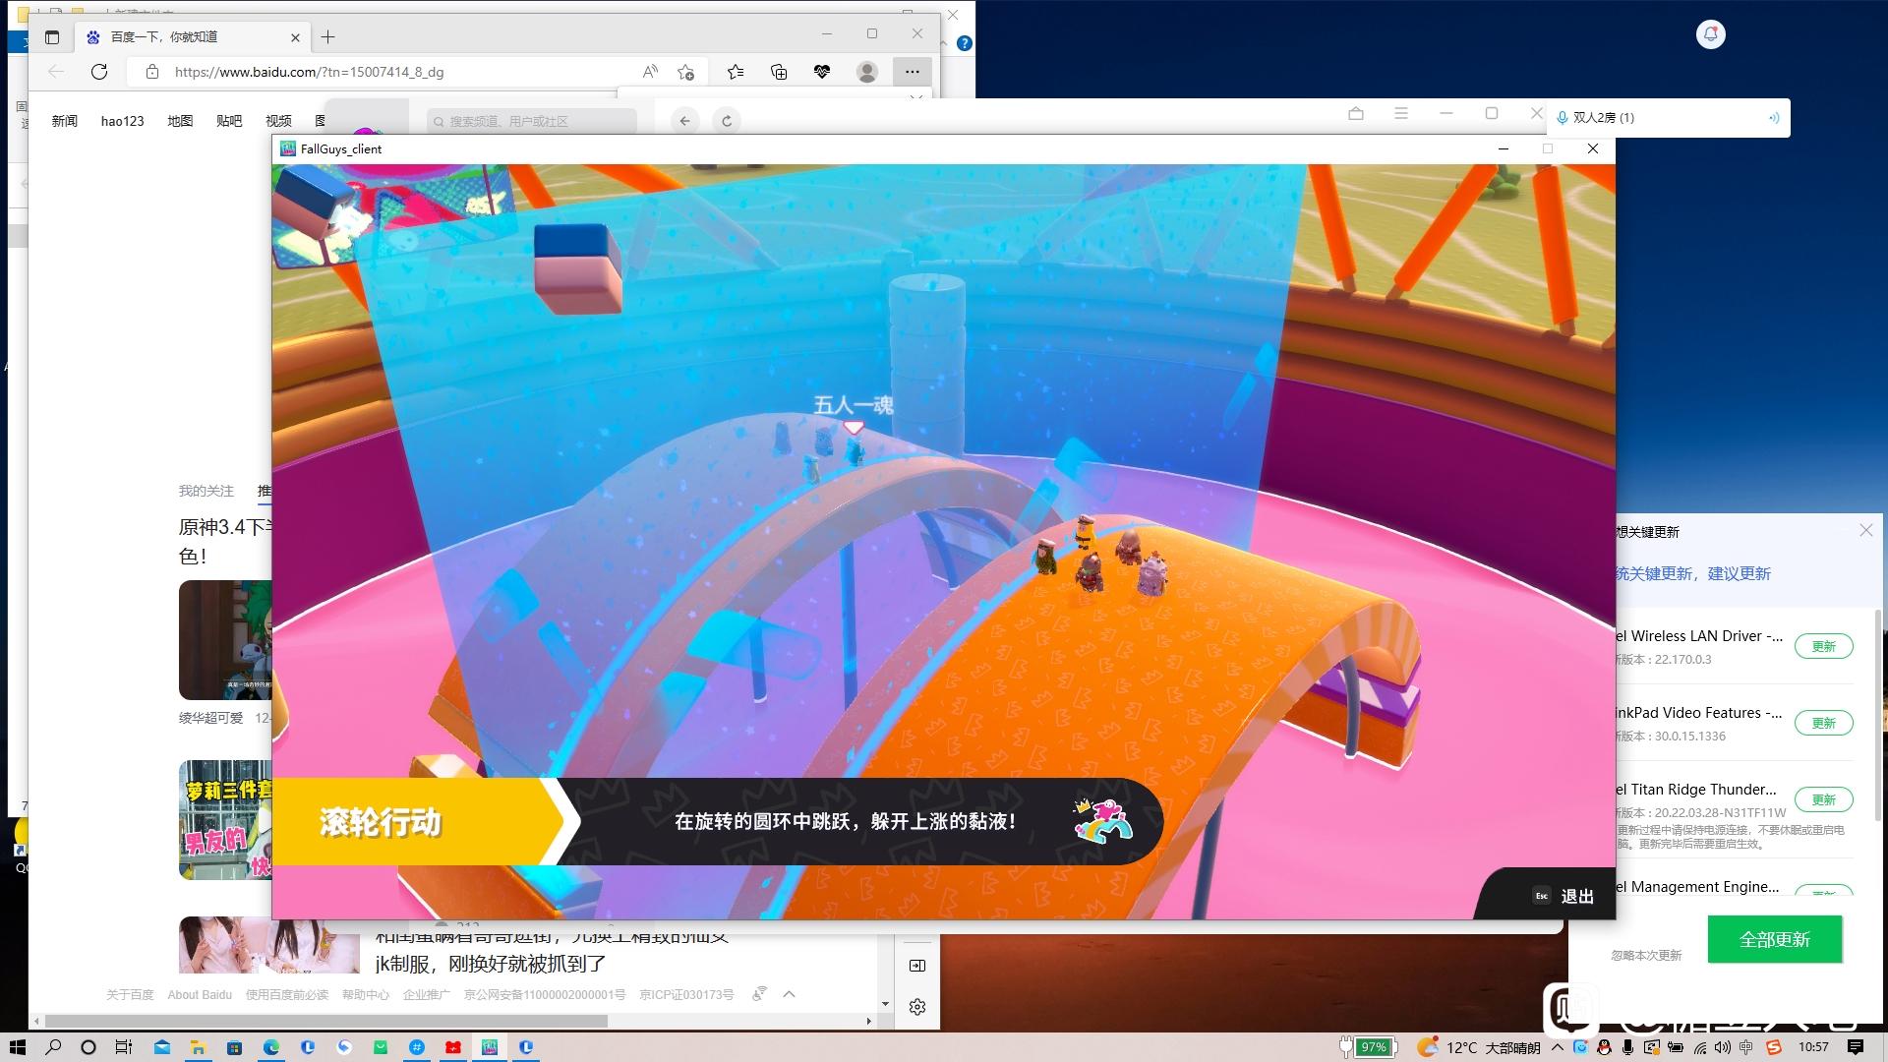
Task: Toggle the speaker icon in 双人2房 panel
Action: [1774, 117]
